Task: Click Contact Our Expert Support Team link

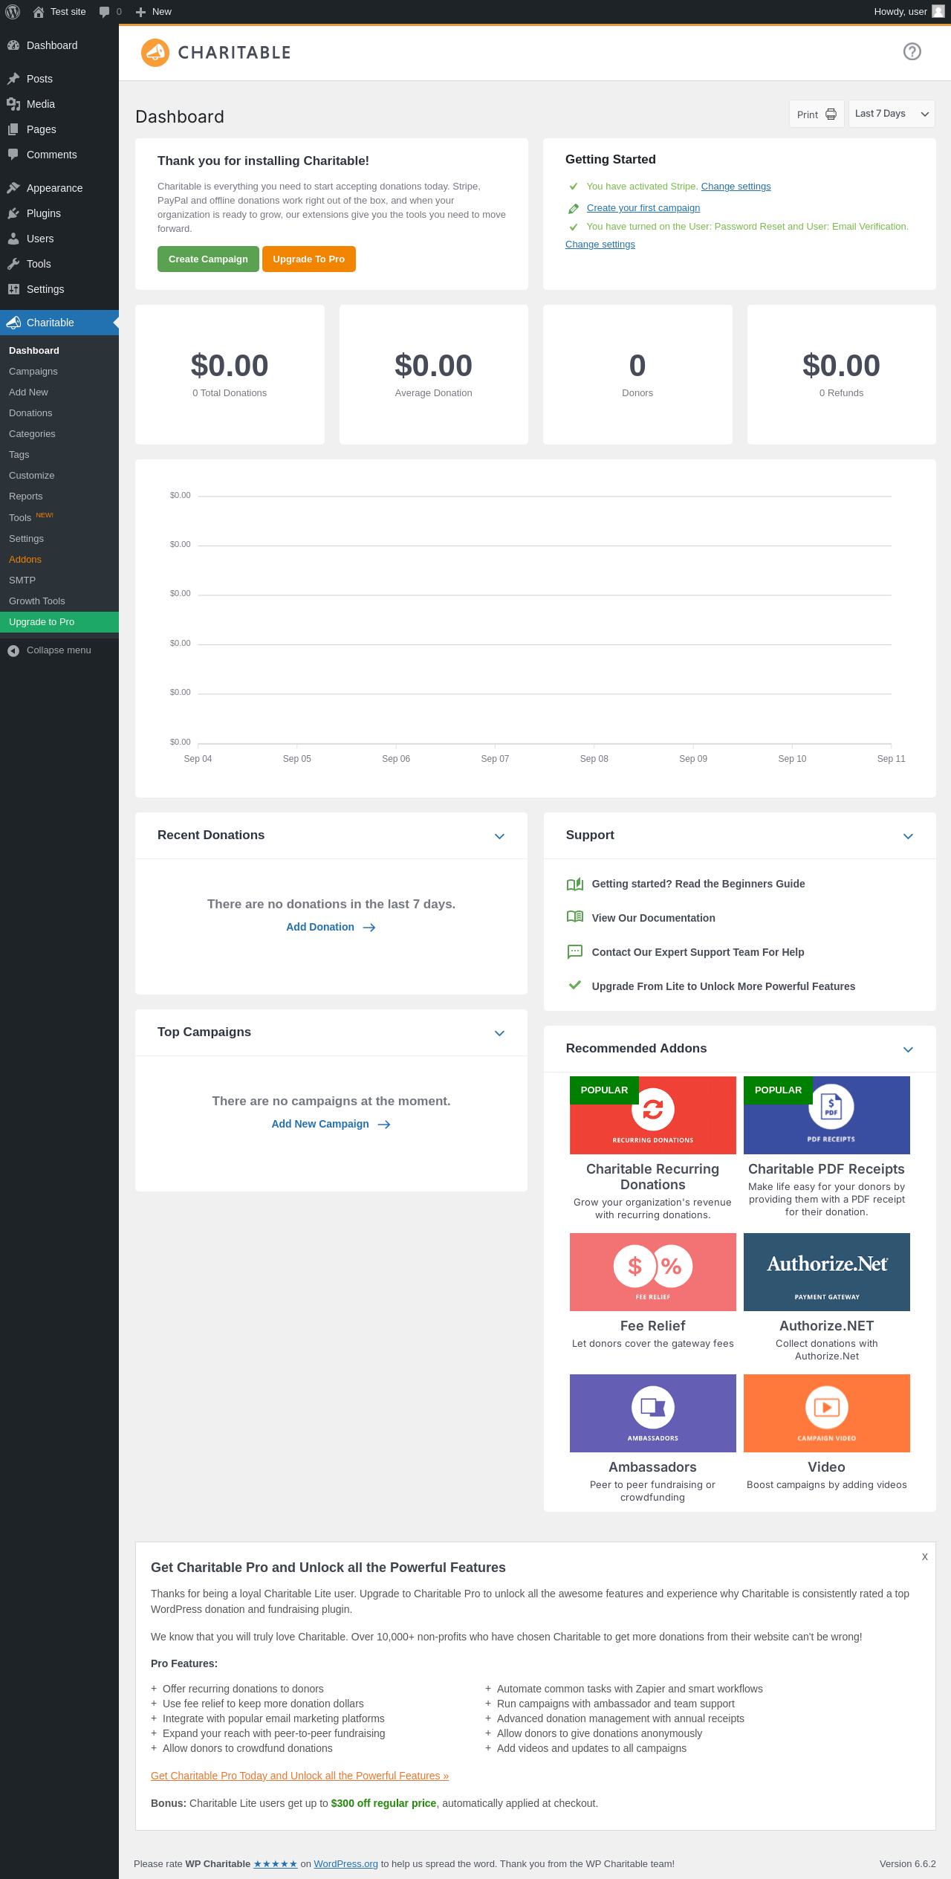Action: (698, 952)
